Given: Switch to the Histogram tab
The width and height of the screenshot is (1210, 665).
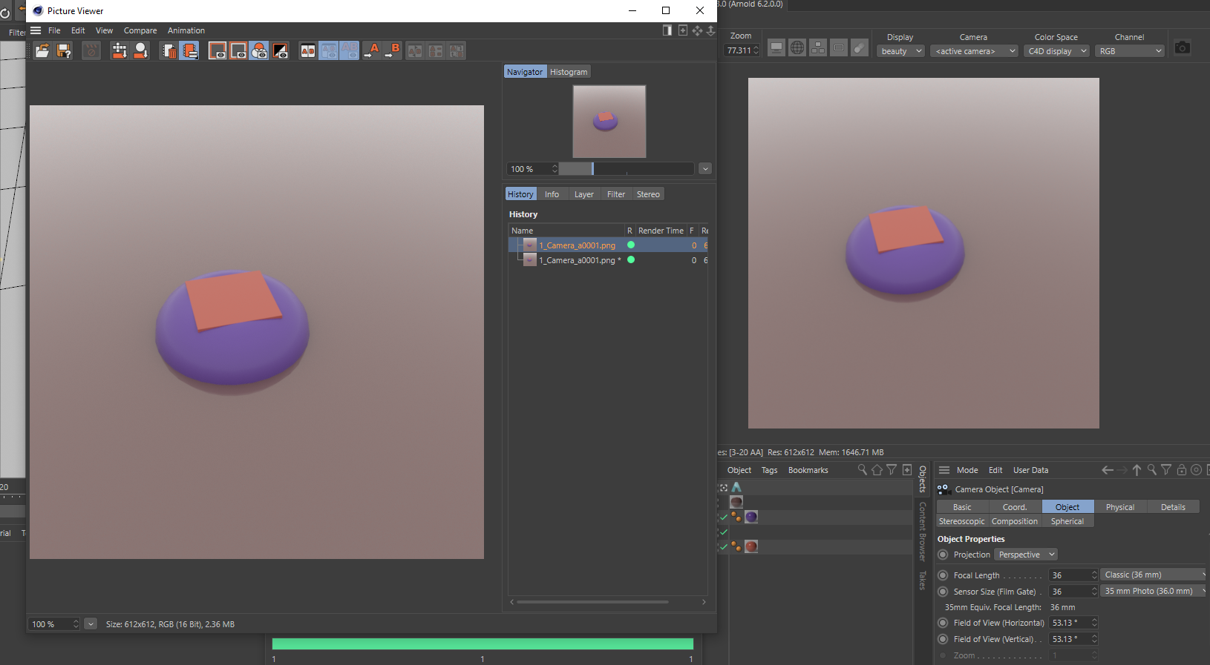Looking at the screenshot, I should [569, 72].
